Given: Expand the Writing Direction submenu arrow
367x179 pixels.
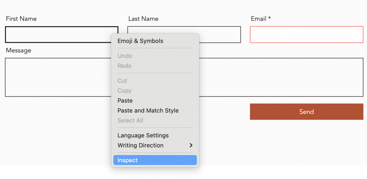Looking at the screenshot, I should click(x=191, y=145).
